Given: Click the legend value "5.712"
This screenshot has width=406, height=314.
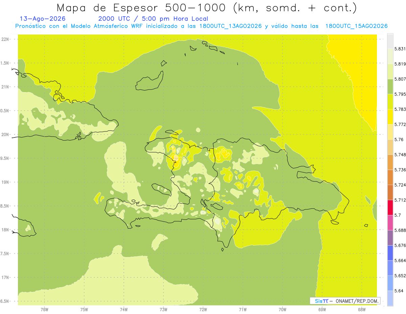Looking at the screenshot, I should pyautogui.click(x=400, y=200).
